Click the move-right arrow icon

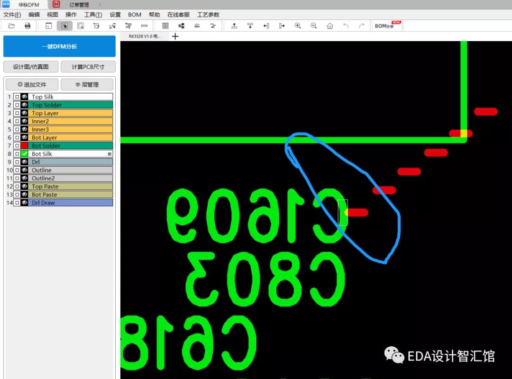(x=282, y=26)
